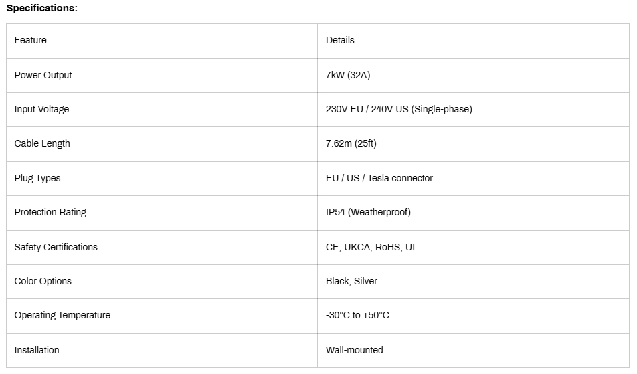
Task: Click the 7.62m (25ft) value
Action: pos(351,143)
